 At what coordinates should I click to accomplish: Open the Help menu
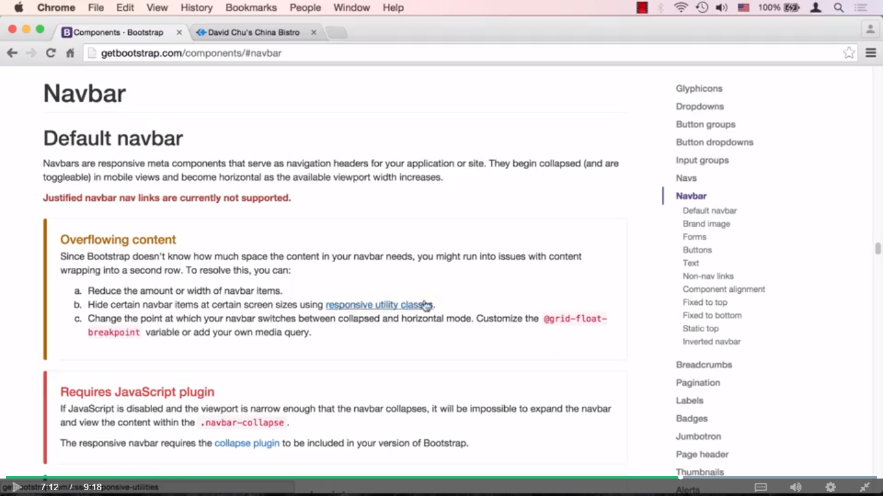(x=393, y=8)
